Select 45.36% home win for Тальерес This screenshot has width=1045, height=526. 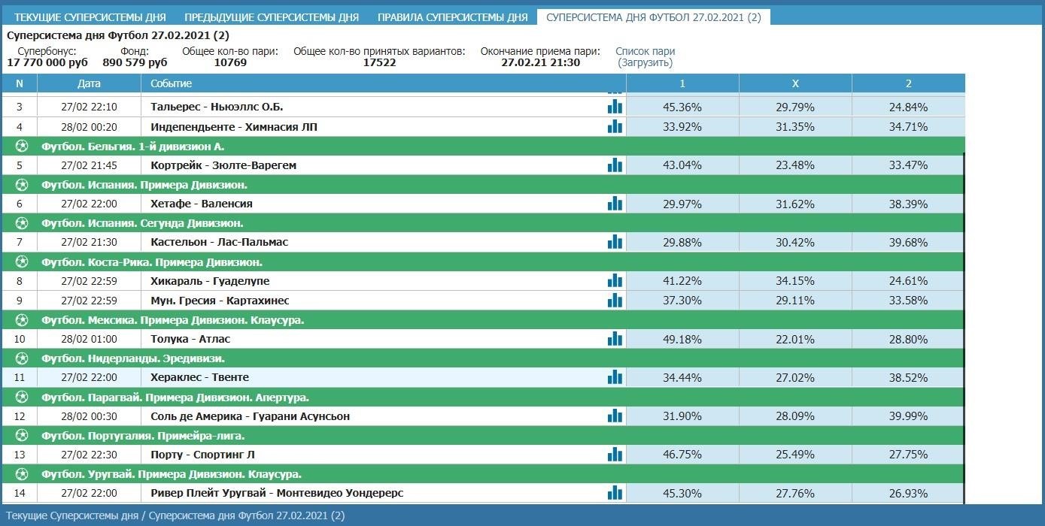point(682,107)
